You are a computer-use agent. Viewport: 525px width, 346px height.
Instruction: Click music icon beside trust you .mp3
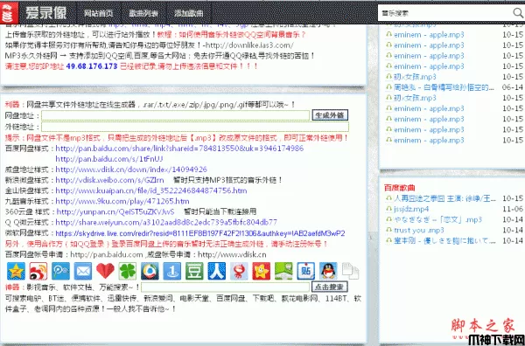pos(388,230)
